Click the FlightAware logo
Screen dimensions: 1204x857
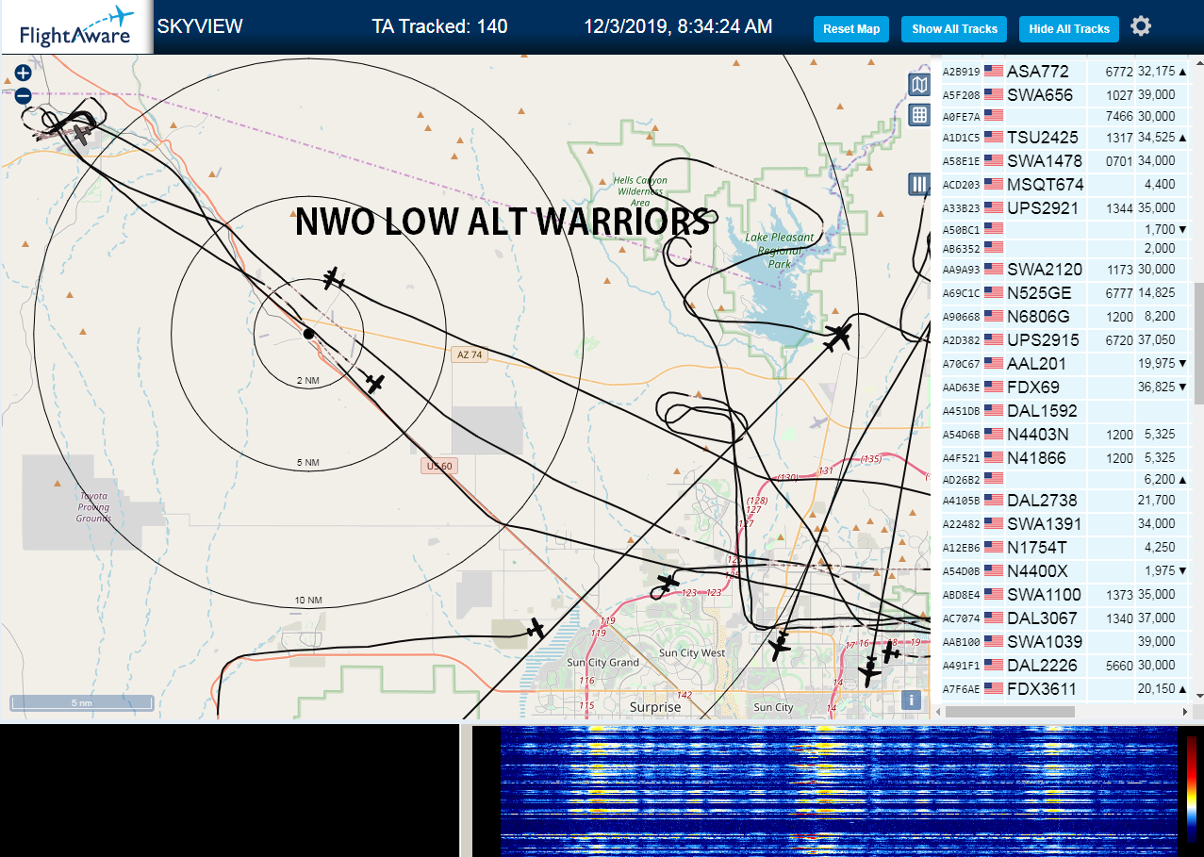76,27
